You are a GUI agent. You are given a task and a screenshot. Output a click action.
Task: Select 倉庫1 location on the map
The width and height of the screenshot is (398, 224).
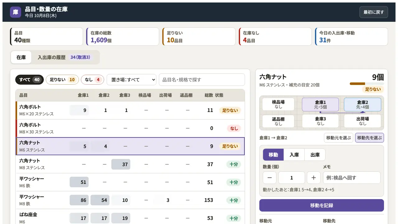coord(320,104)
